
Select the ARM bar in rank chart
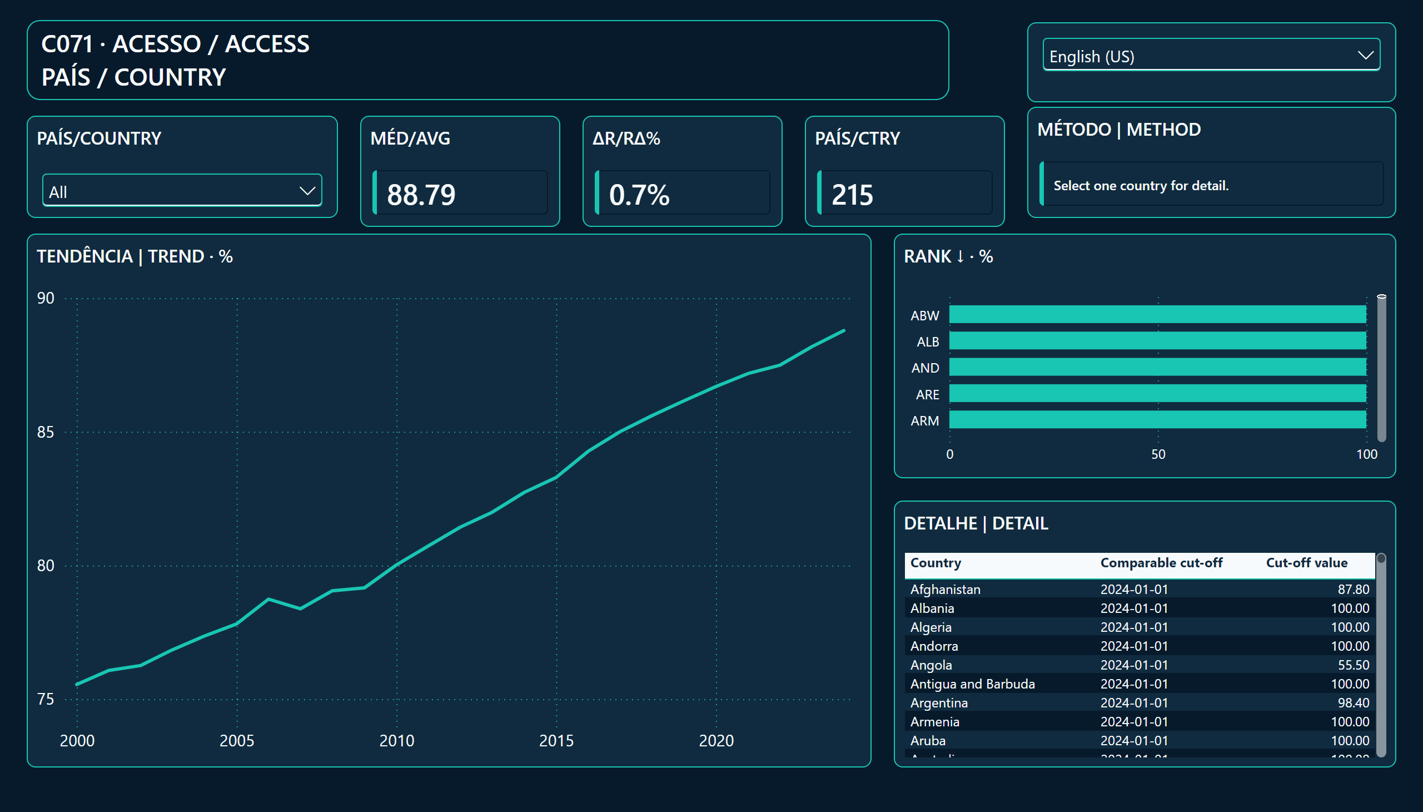pyautogui.click(x=1157, y=420)
